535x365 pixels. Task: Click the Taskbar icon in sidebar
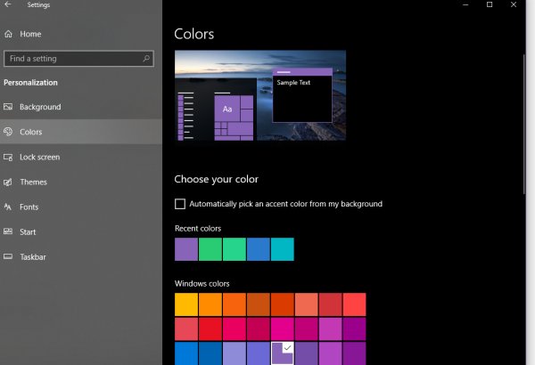point(8,256)
